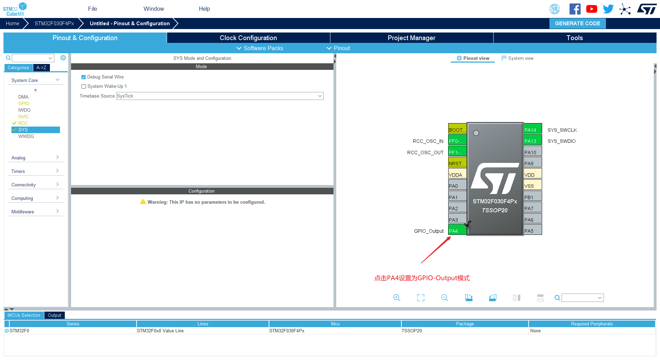Viewport: 660px width, 360px height.
Task: Click the PA0 pin on the chip
Action: (457, 185)
